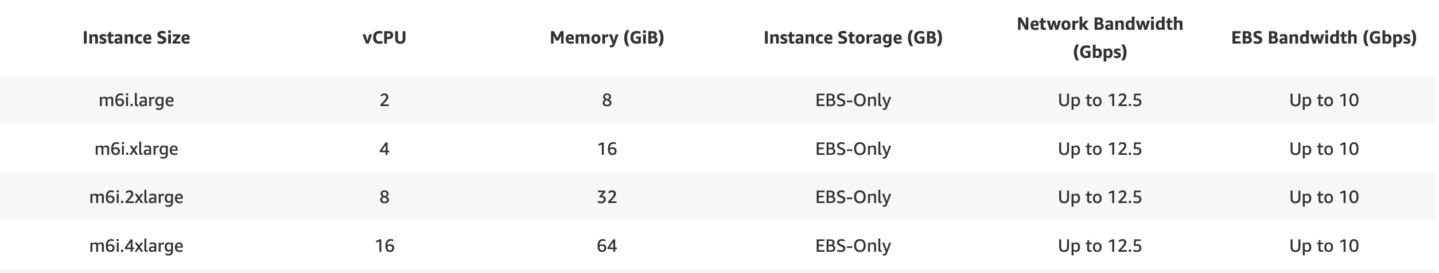
Task: Click the Memory (GiB) column header
Action: pos(606,38)
